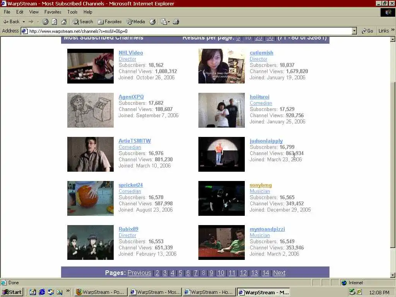Switch to the WarpStream - Ho... taskbar window
Screen dimensions: 396x297
(208, 292)
